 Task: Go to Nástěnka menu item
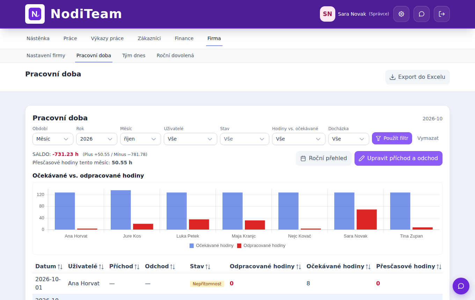38,38
